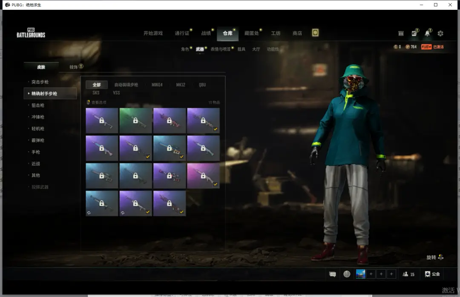Open the 战绩 tab
460x297 pixels.
pyautogui.click(x=206, y=33)
